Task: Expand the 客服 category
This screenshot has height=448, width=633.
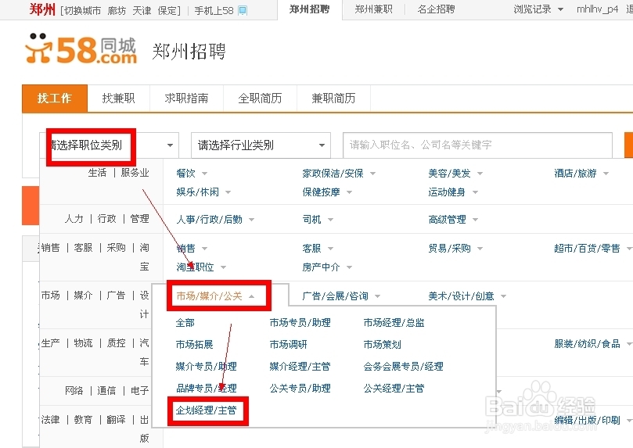Action: point(318,248)
